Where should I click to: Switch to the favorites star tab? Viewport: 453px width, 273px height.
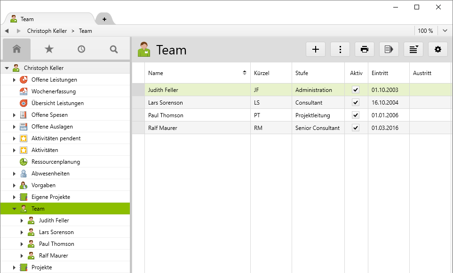point(49,49)
